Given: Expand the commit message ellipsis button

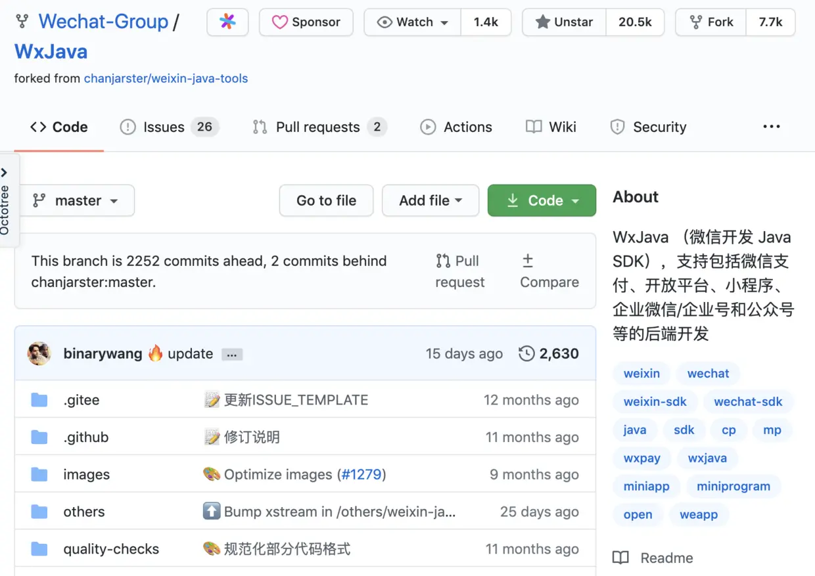Looking at the screenshot, I should pos(232,355).
